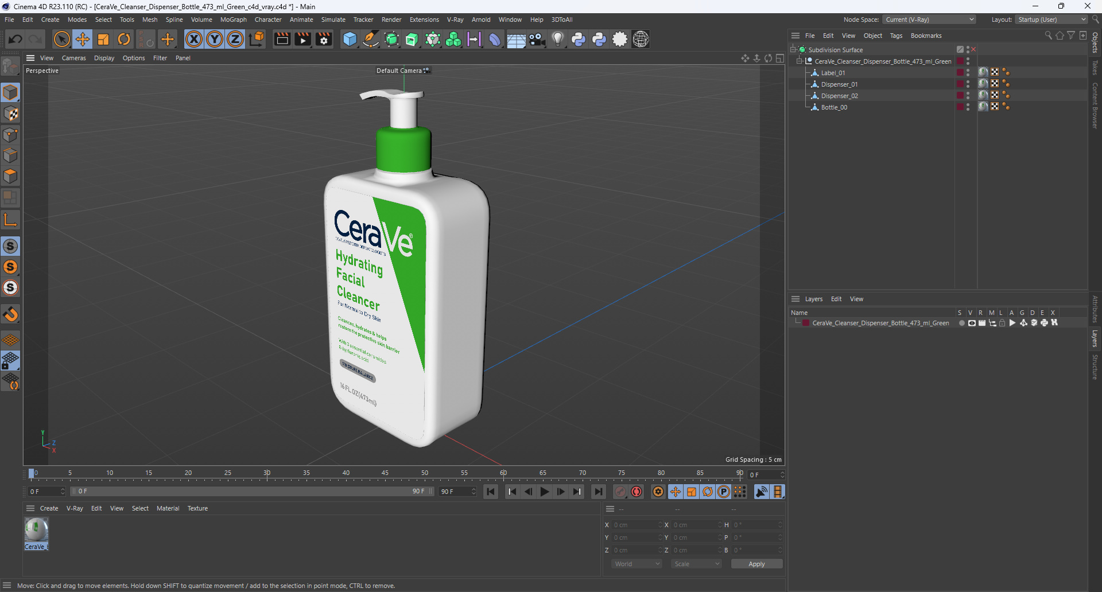
Task: Select the Move tool in top toolbar
Action: coord(83,39)
